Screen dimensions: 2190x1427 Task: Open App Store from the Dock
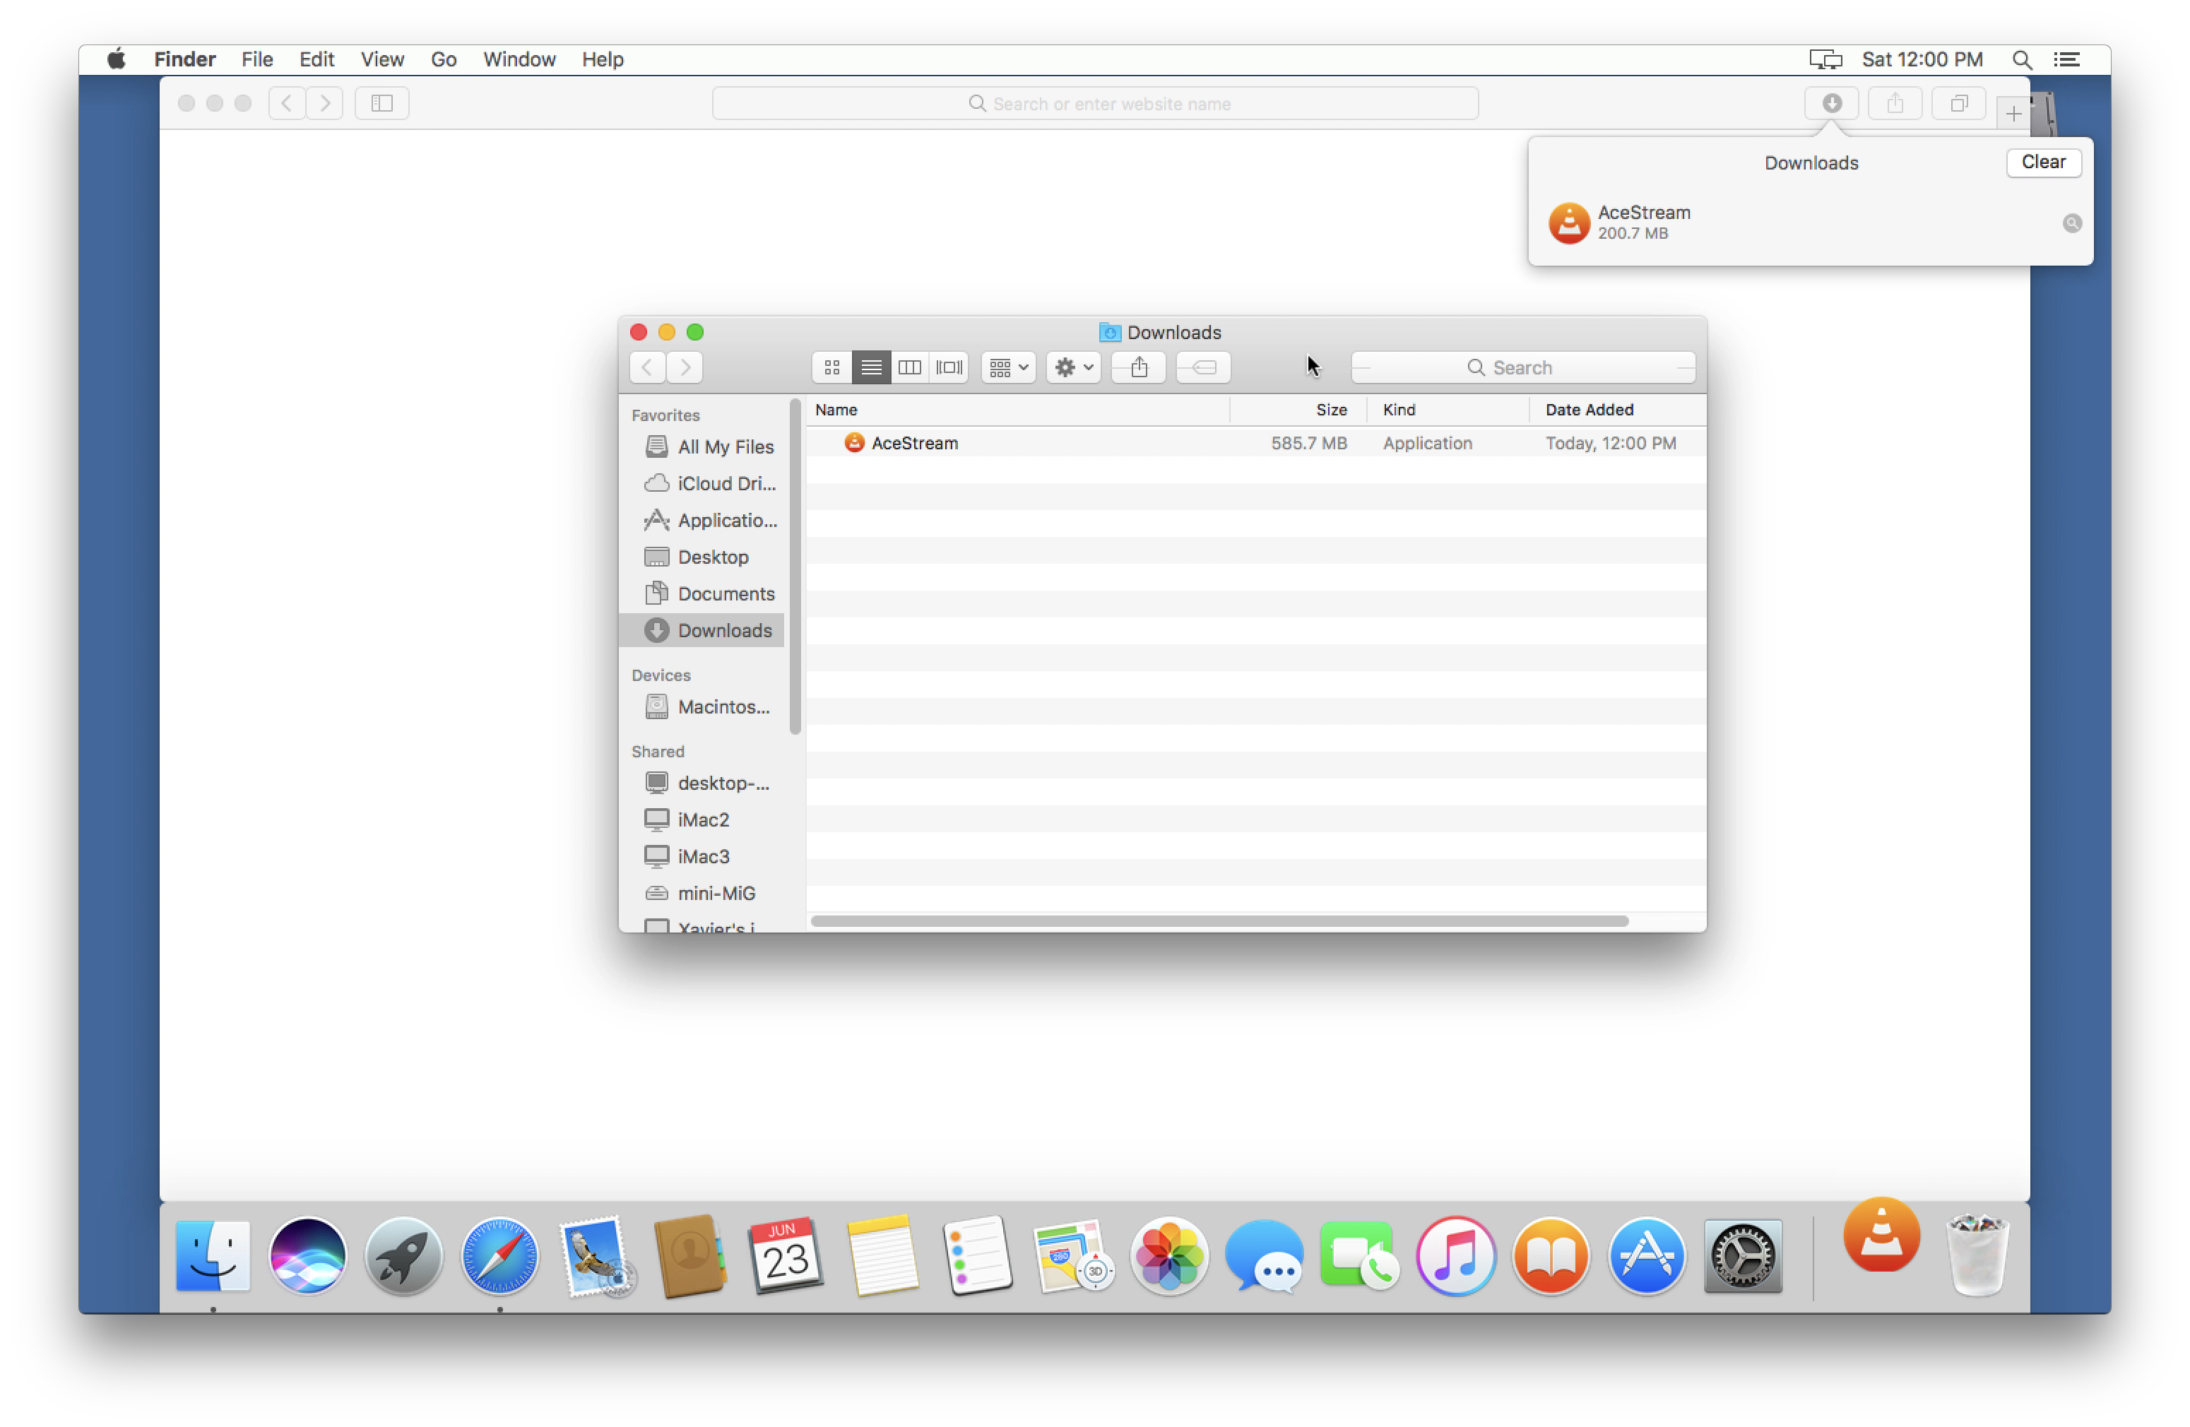tap(1646, 1255)
